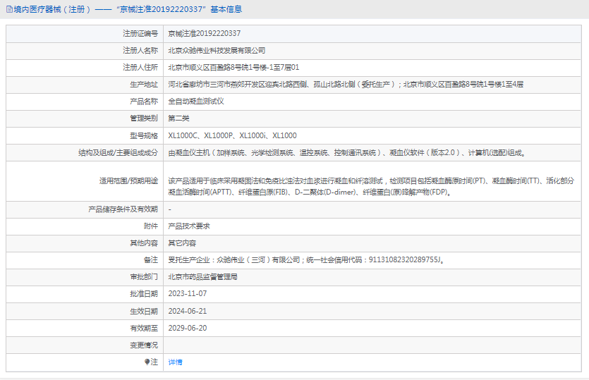Screen dimensions: 589x380
Task: Click the 产品名称 label cell
Action: [x=85, y=102]
